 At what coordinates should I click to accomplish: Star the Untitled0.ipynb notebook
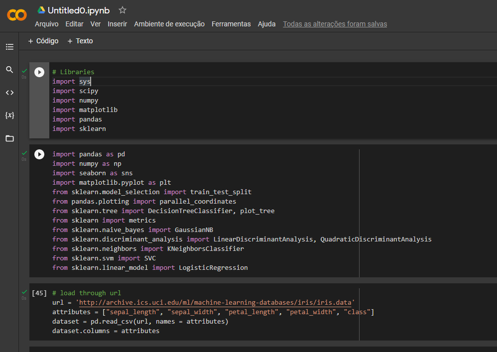coord(122,9)
